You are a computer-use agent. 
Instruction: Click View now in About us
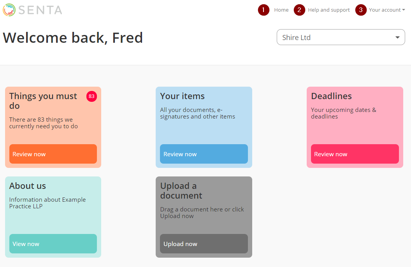coord(53,244)
